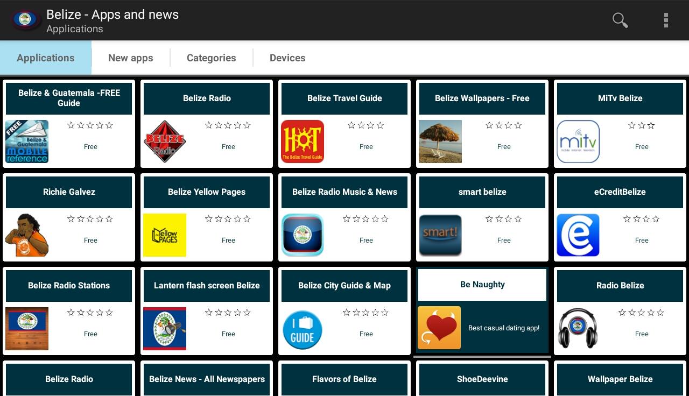Select the MiTv Belize title
The image size is (689, 396).
point(620,98)
